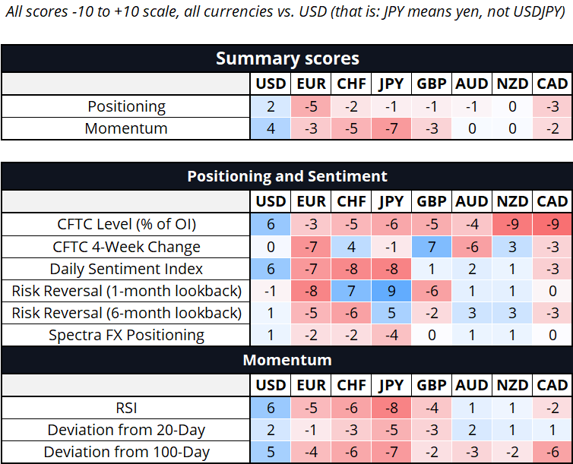The width and height of the screenshot is (573, 464).
Task: Click JPY Risk Reversal 1-month score cell
Action: click(391, 291)
